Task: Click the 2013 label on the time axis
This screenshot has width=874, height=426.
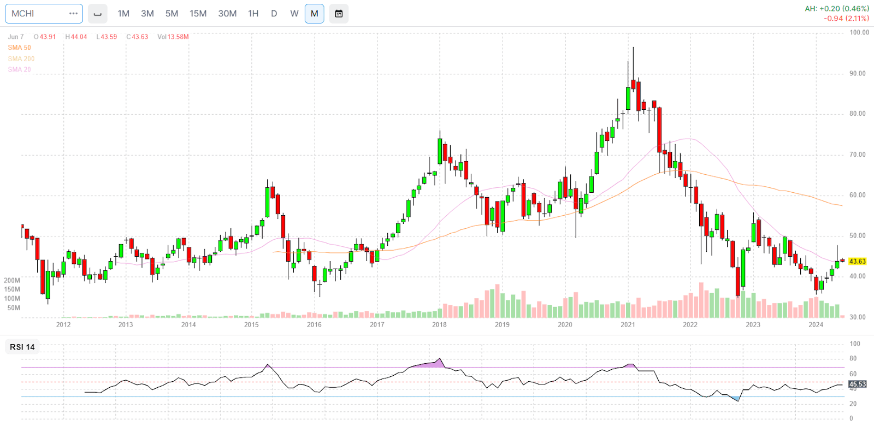Action: (x=126, y=324)
